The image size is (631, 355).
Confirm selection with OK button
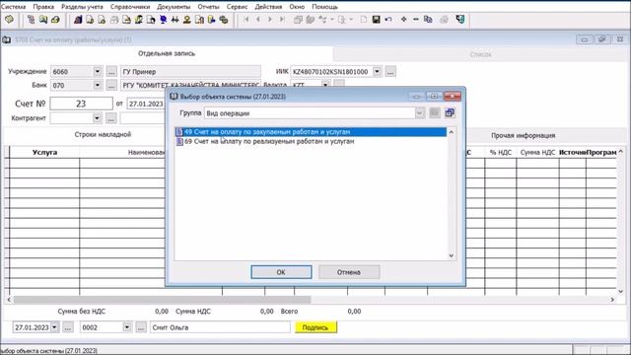[281, 272]
